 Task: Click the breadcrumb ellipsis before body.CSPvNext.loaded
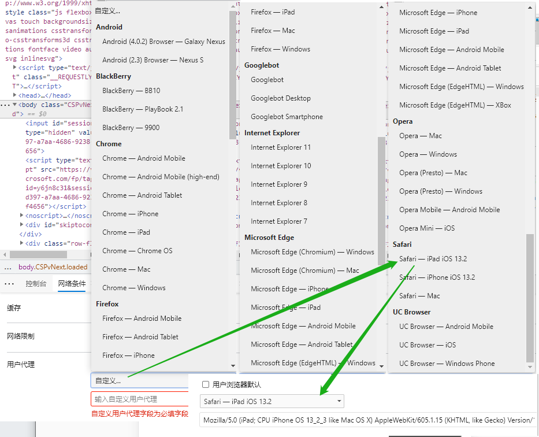[8, 267]
